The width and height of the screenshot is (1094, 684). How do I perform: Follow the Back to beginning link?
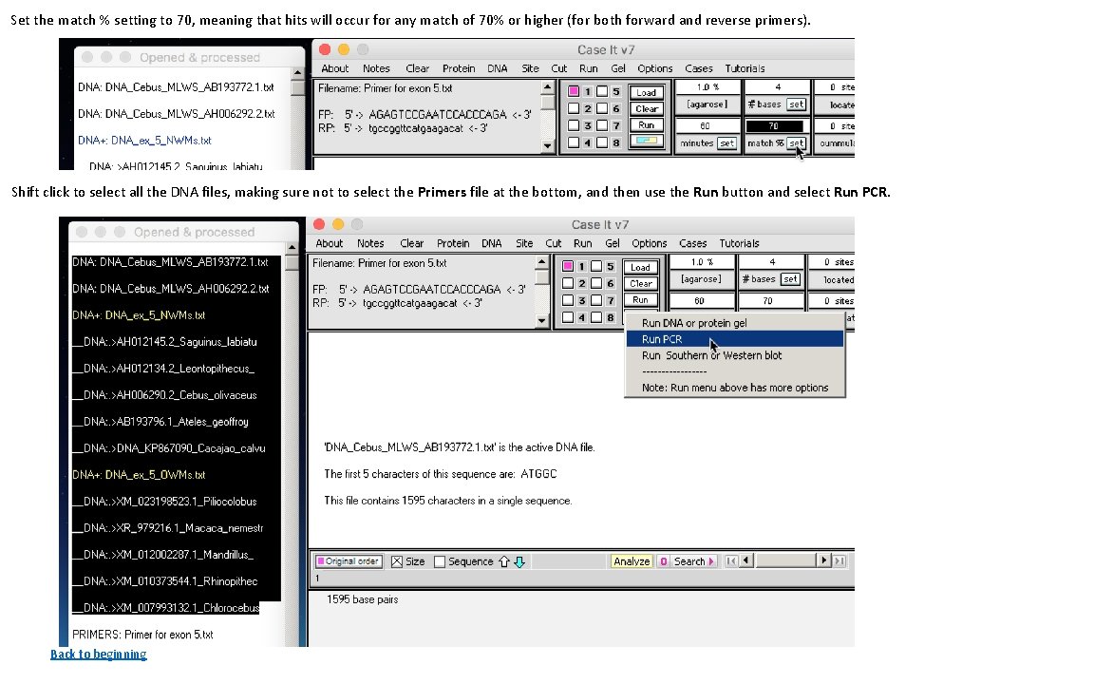(x=99, y=654)
